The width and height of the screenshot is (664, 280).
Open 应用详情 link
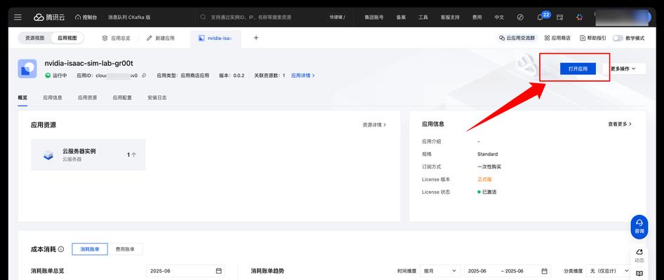pos(303,76)
